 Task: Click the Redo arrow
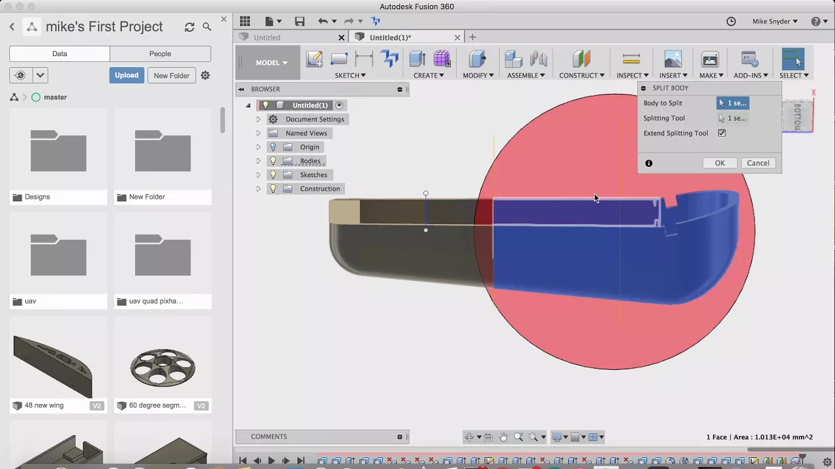point(349,21)
